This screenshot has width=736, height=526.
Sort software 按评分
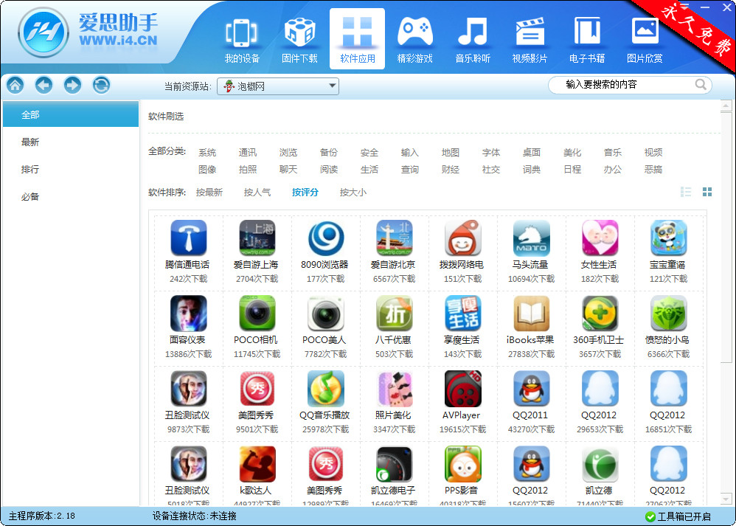305,192
